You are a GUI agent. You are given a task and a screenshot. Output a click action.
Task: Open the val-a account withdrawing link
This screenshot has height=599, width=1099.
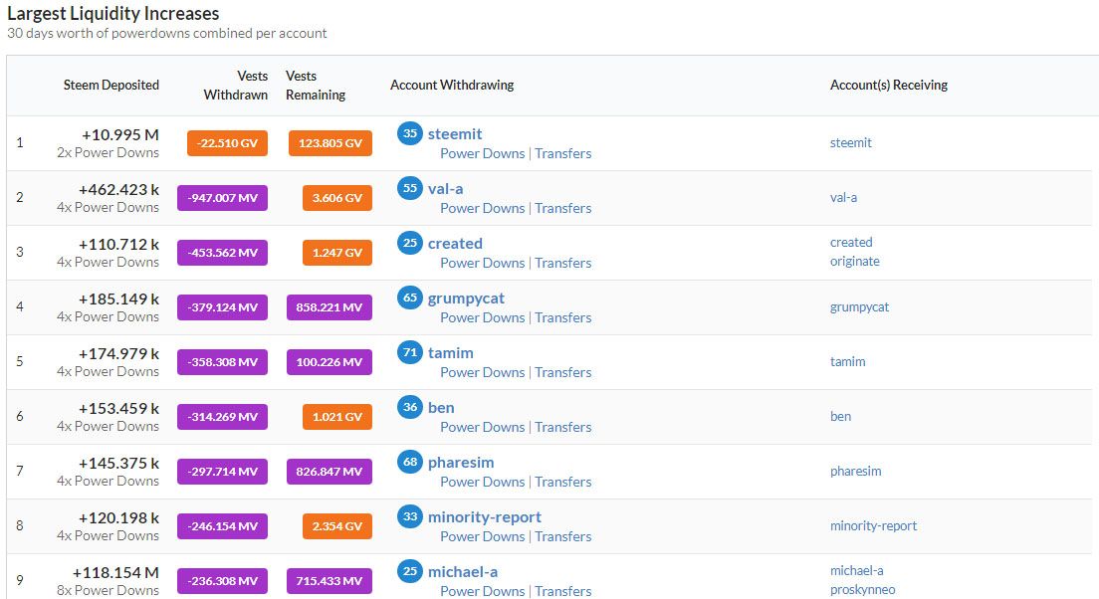click(x=446, y=188)
